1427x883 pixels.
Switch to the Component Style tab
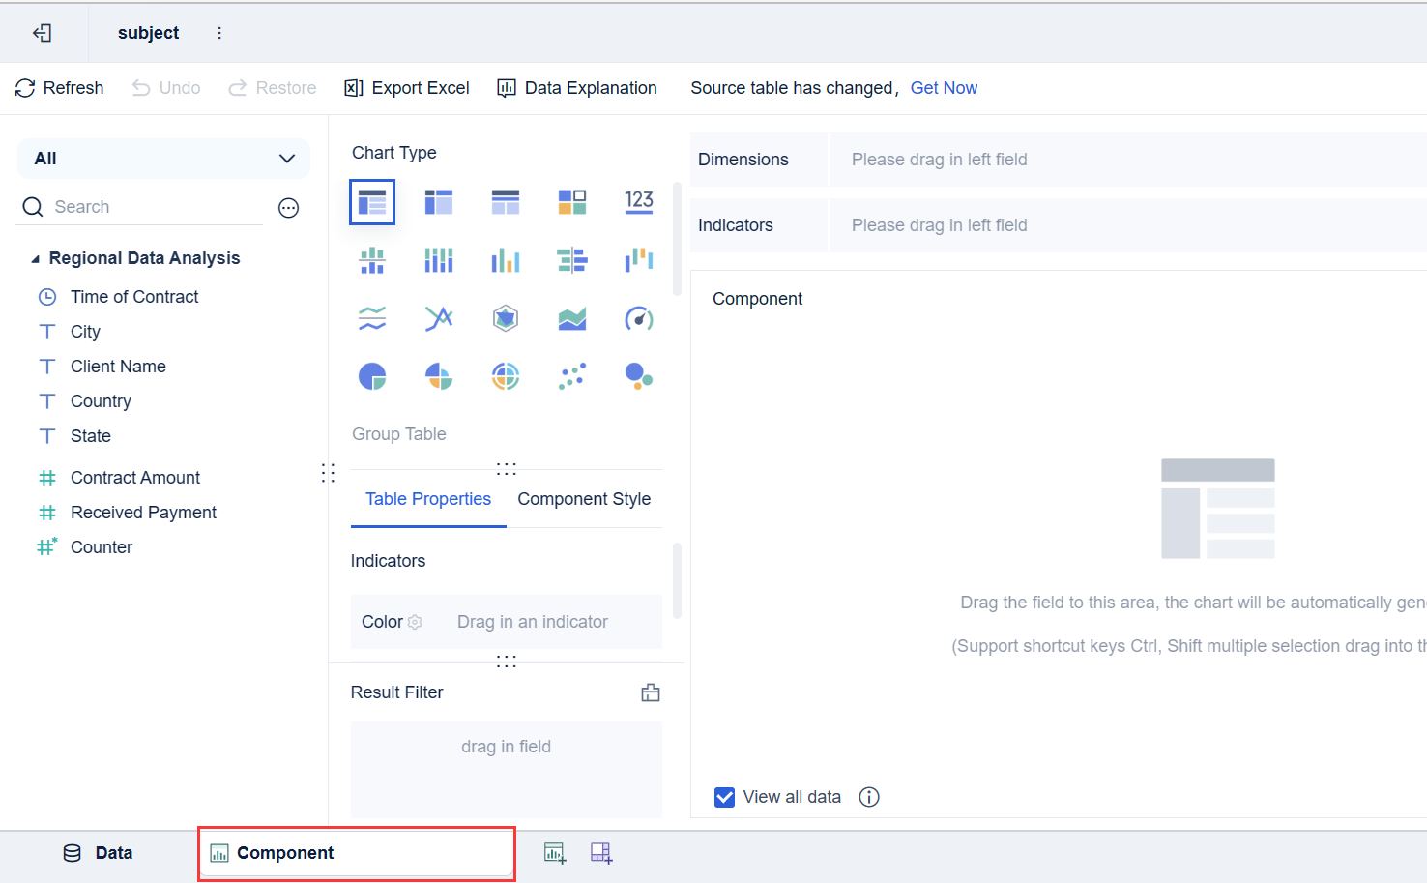pos(584,499)
